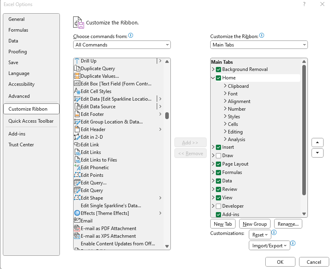This screenshot has width=330, height=269.
Task: Switch to the Quick Access Toolbar section
Action: coord(31,121)
